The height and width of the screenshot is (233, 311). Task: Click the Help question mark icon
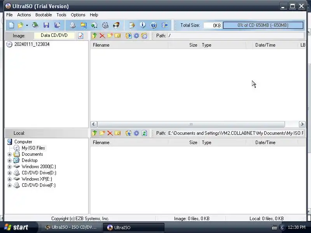154,25
